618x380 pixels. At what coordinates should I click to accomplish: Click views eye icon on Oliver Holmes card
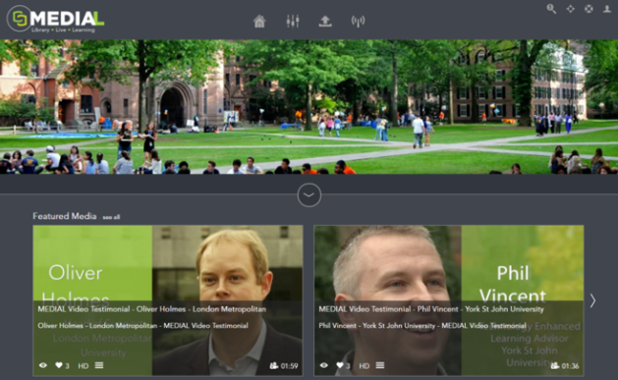point(43,365)
